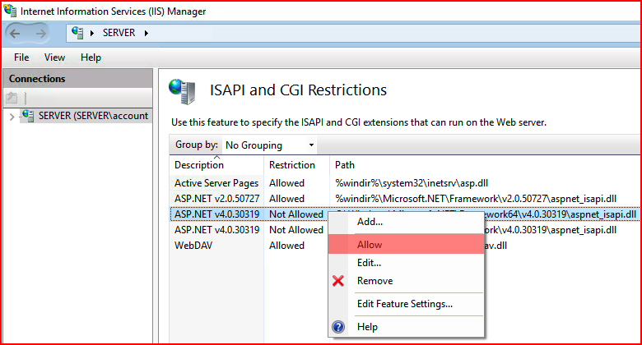Select SERVER (SERVER\account tree item
The image size is (642, 345).
pos(93,116)
